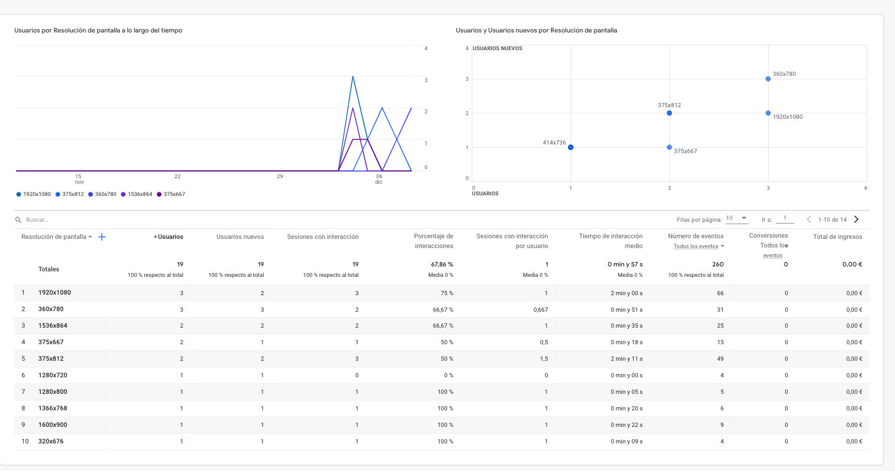Sort by Porcentaje de interacciones column header

point(434,241)
